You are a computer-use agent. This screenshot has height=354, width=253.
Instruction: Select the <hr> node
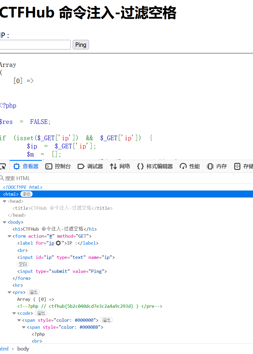(18, 285)
